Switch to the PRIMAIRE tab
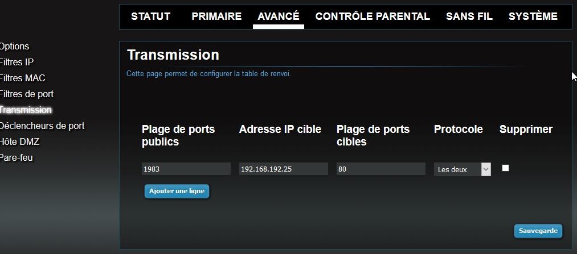This screenshot has width=577, height=254. (x=216, y=16)
